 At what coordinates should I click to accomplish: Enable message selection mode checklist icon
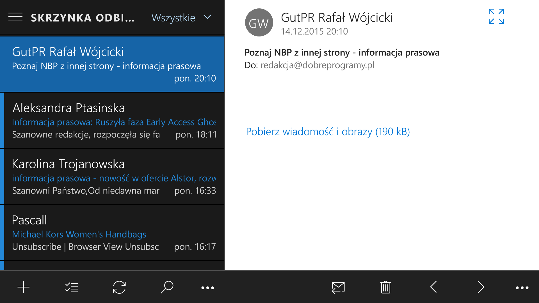(x=72, y=287)
